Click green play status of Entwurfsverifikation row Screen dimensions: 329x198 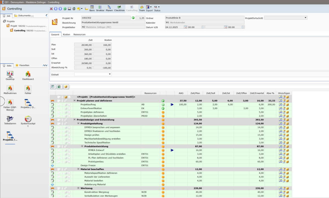(x=163, y=108)
